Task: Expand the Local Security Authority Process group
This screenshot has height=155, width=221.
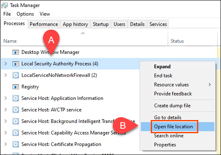Action: 6,64
